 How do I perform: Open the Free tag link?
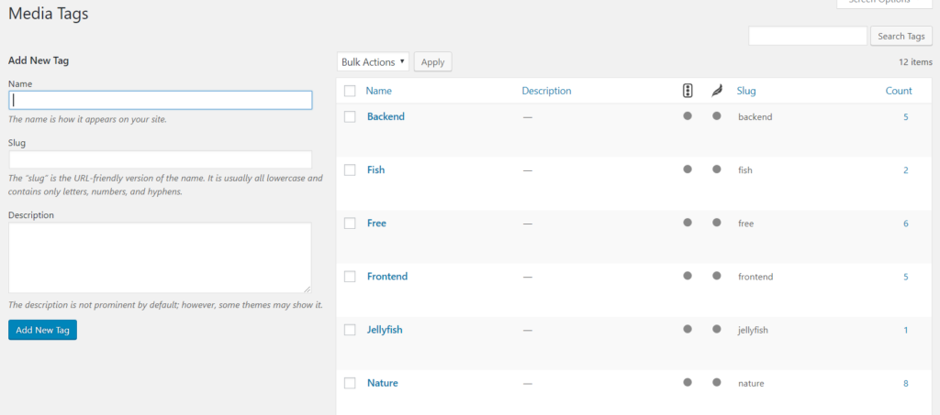376,223
